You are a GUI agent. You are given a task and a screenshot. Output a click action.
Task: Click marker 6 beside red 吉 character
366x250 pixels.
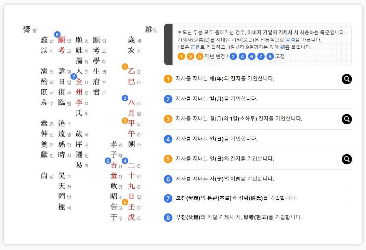click(108, 161)
